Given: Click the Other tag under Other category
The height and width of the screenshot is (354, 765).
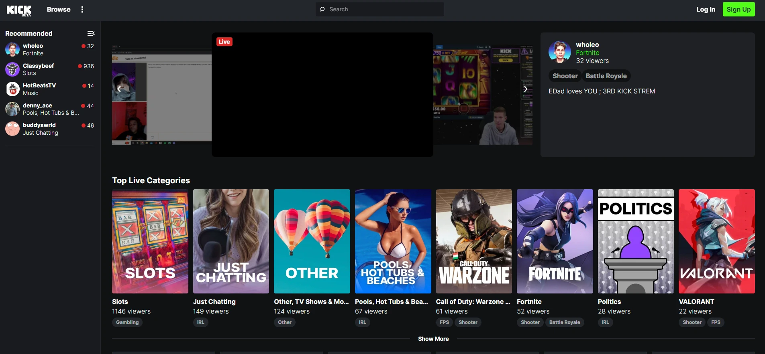Looking at the screenshot, I should (285, 322).
